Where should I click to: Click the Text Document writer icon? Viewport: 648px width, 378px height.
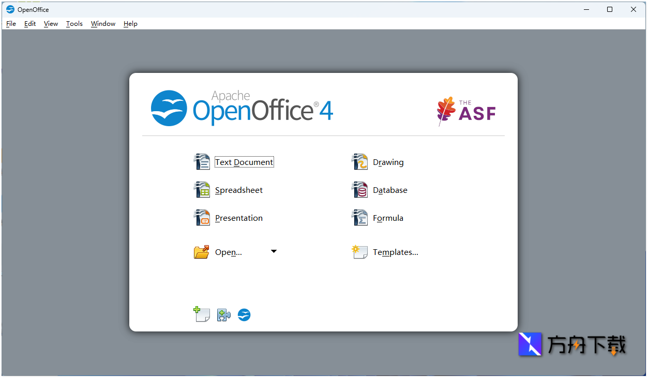pos(202,162)
